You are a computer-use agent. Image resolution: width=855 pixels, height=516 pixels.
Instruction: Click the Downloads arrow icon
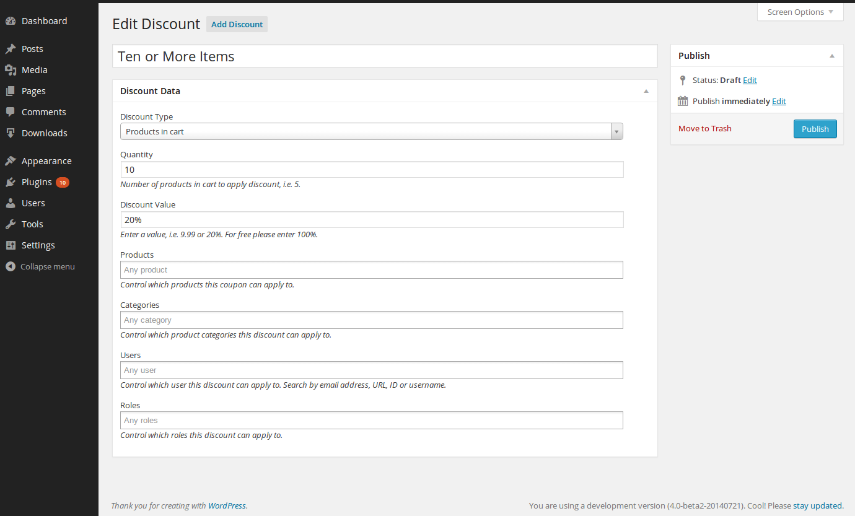click(11, 133)
